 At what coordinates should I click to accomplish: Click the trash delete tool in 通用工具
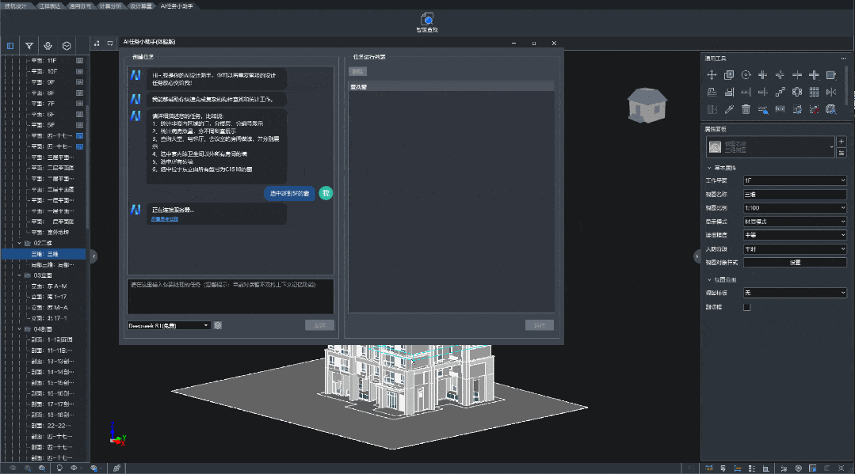[746, 109]
